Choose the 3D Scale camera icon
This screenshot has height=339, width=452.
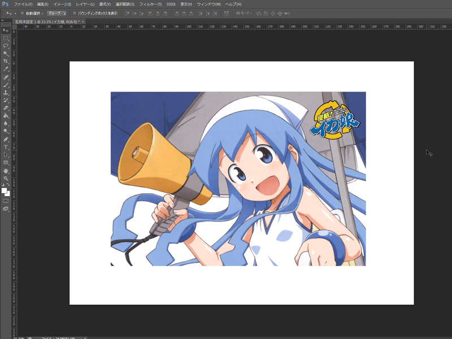[x=287, y=13]
